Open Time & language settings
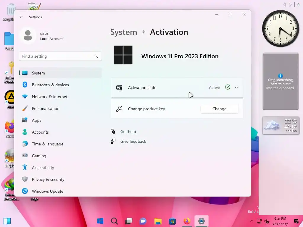The width and height of the screenshot is (303, 227). [60, 144]
